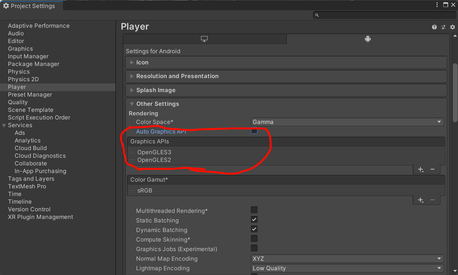Open Version Control settings
Image resolution: width=458 pixels, height=275 pixels.
[29, 209]
